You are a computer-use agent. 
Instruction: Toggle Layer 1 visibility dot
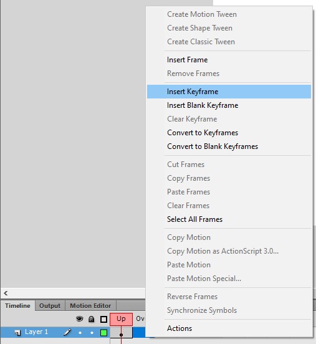pos(80,333)
